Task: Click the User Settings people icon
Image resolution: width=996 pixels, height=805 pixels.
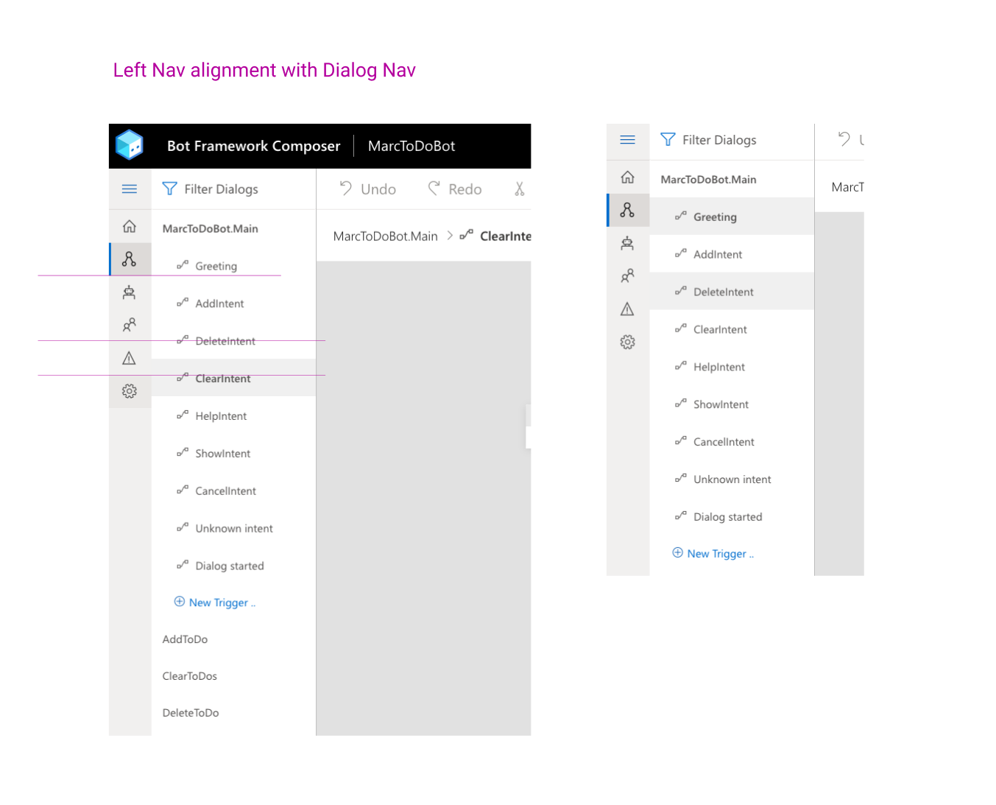Action: coord(130,325)
